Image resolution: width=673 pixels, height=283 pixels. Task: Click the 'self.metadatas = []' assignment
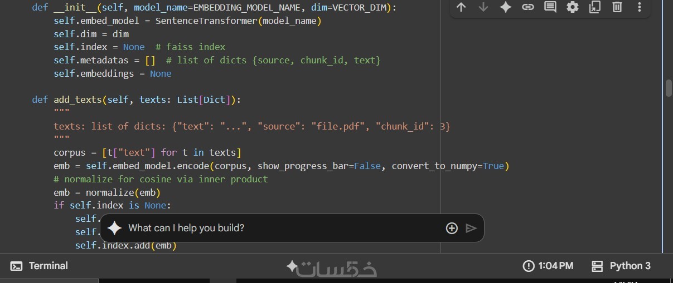pos(104,60)
